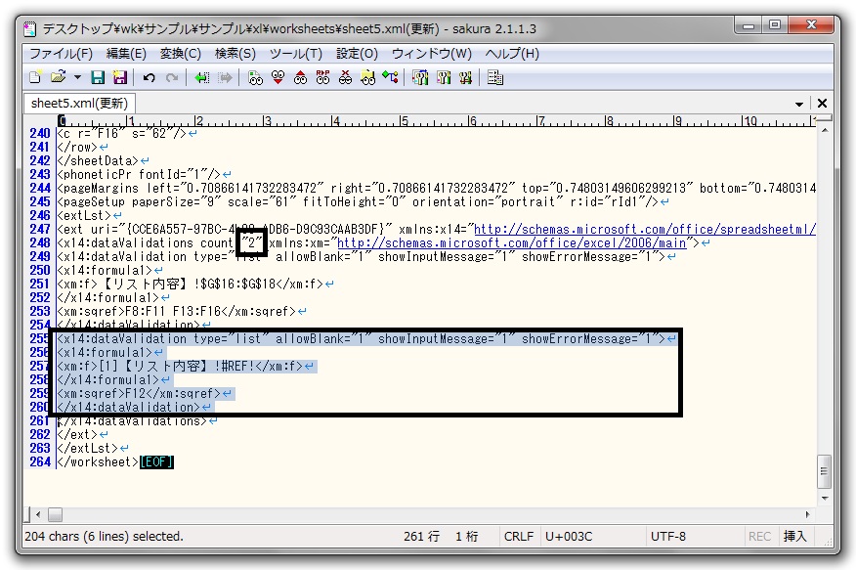The width and height of the screenshot is (856, 570).
Task: Click the last toolbar list icon
Action: tap(495, 77)
